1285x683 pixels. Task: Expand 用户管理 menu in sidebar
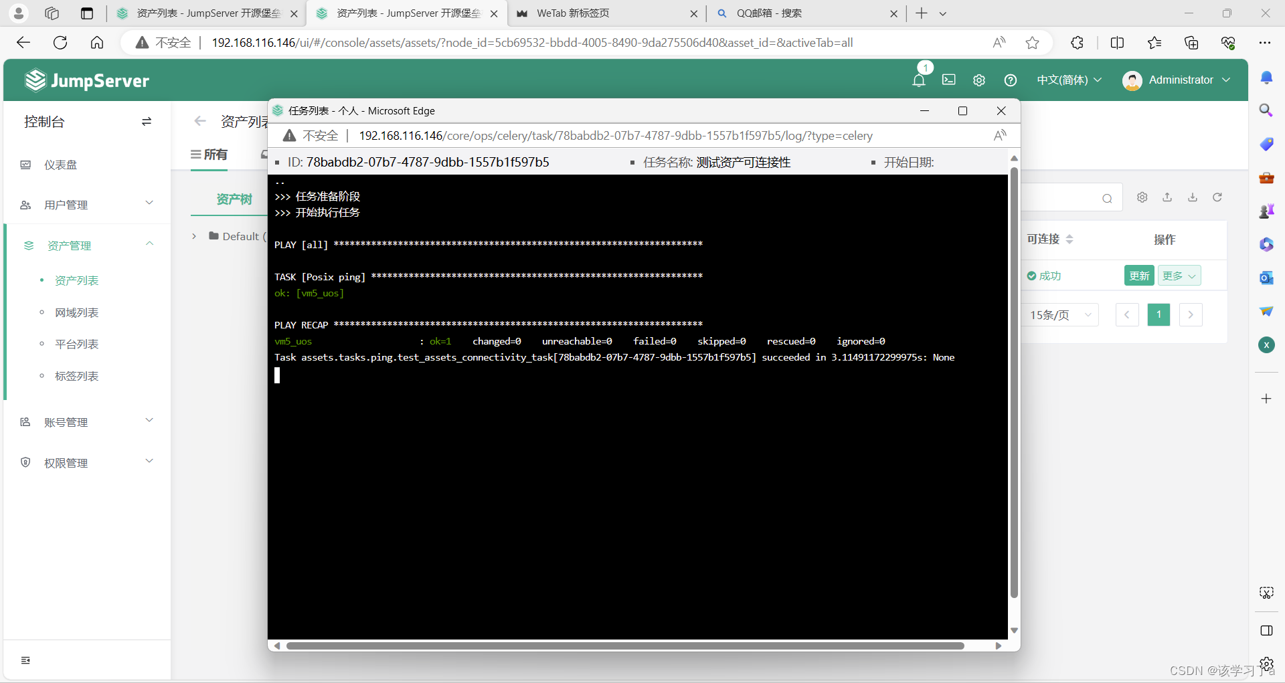point(87,205)
